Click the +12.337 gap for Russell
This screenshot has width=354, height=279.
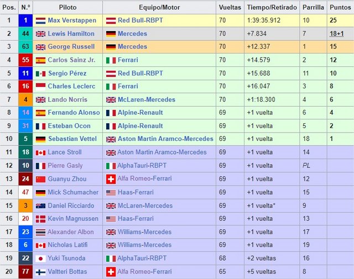tap(258, 47)
